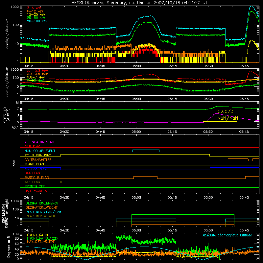The height and width of the screenshot is (263, 263).
Task: Select the GAP_FLAG label
Action: tap(32, 146)
